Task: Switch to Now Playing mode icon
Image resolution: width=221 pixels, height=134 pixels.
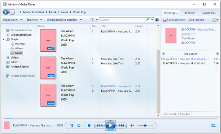Action: click(x=213, y=125)
